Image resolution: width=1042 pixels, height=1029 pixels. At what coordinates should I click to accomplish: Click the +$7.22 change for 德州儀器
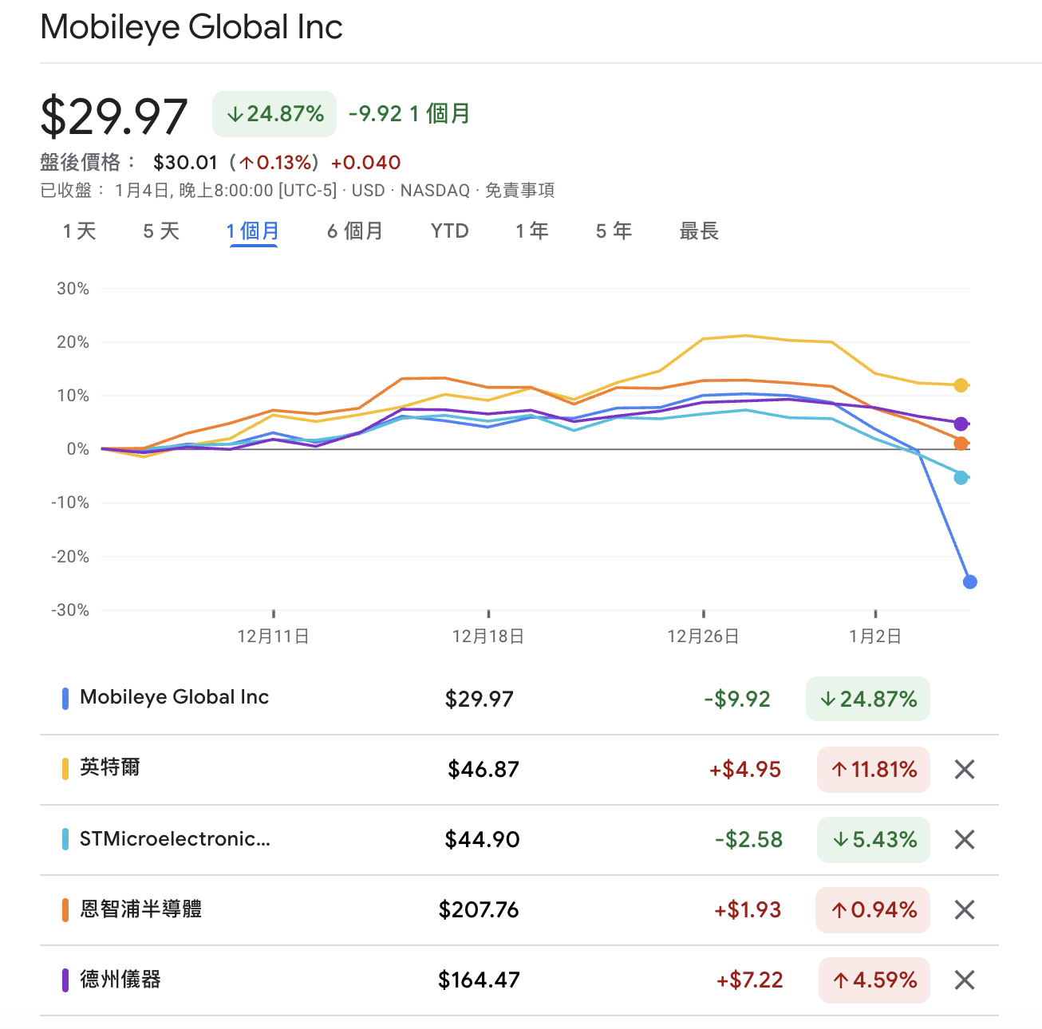(749, 980)
